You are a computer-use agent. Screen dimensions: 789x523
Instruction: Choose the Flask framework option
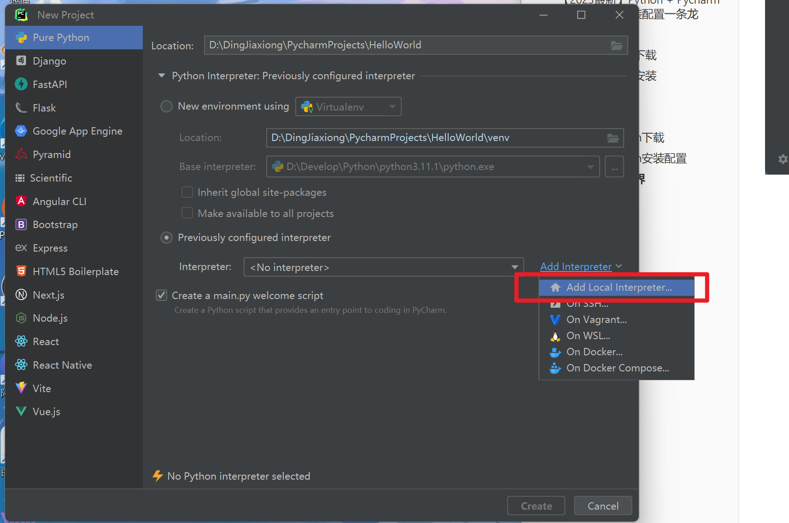coord(44,107)
